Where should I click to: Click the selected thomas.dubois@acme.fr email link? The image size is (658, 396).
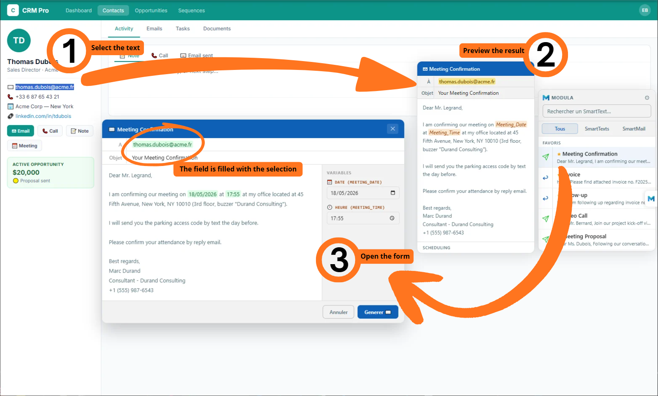[x=45, y=87]
